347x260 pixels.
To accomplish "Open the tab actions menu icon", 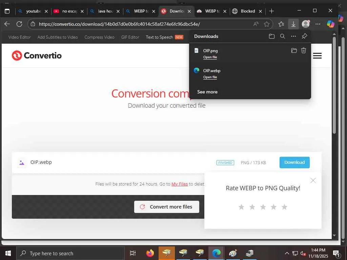I will [7, 11].
